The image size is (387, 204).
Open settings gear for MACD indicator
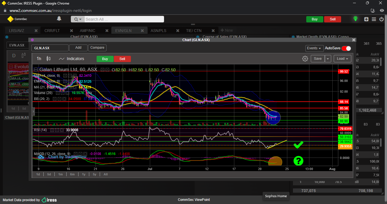coord(80,154)
